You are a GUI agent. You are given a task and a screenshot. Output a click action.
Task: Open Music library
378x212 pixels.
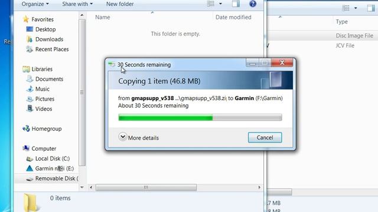tap(42, 89)
